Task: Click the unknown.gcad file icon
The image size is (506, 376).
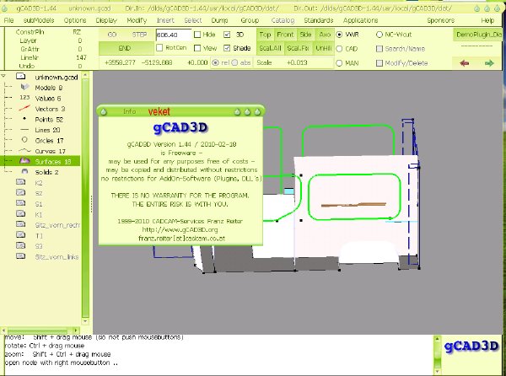Action: [x=20, y=77]
